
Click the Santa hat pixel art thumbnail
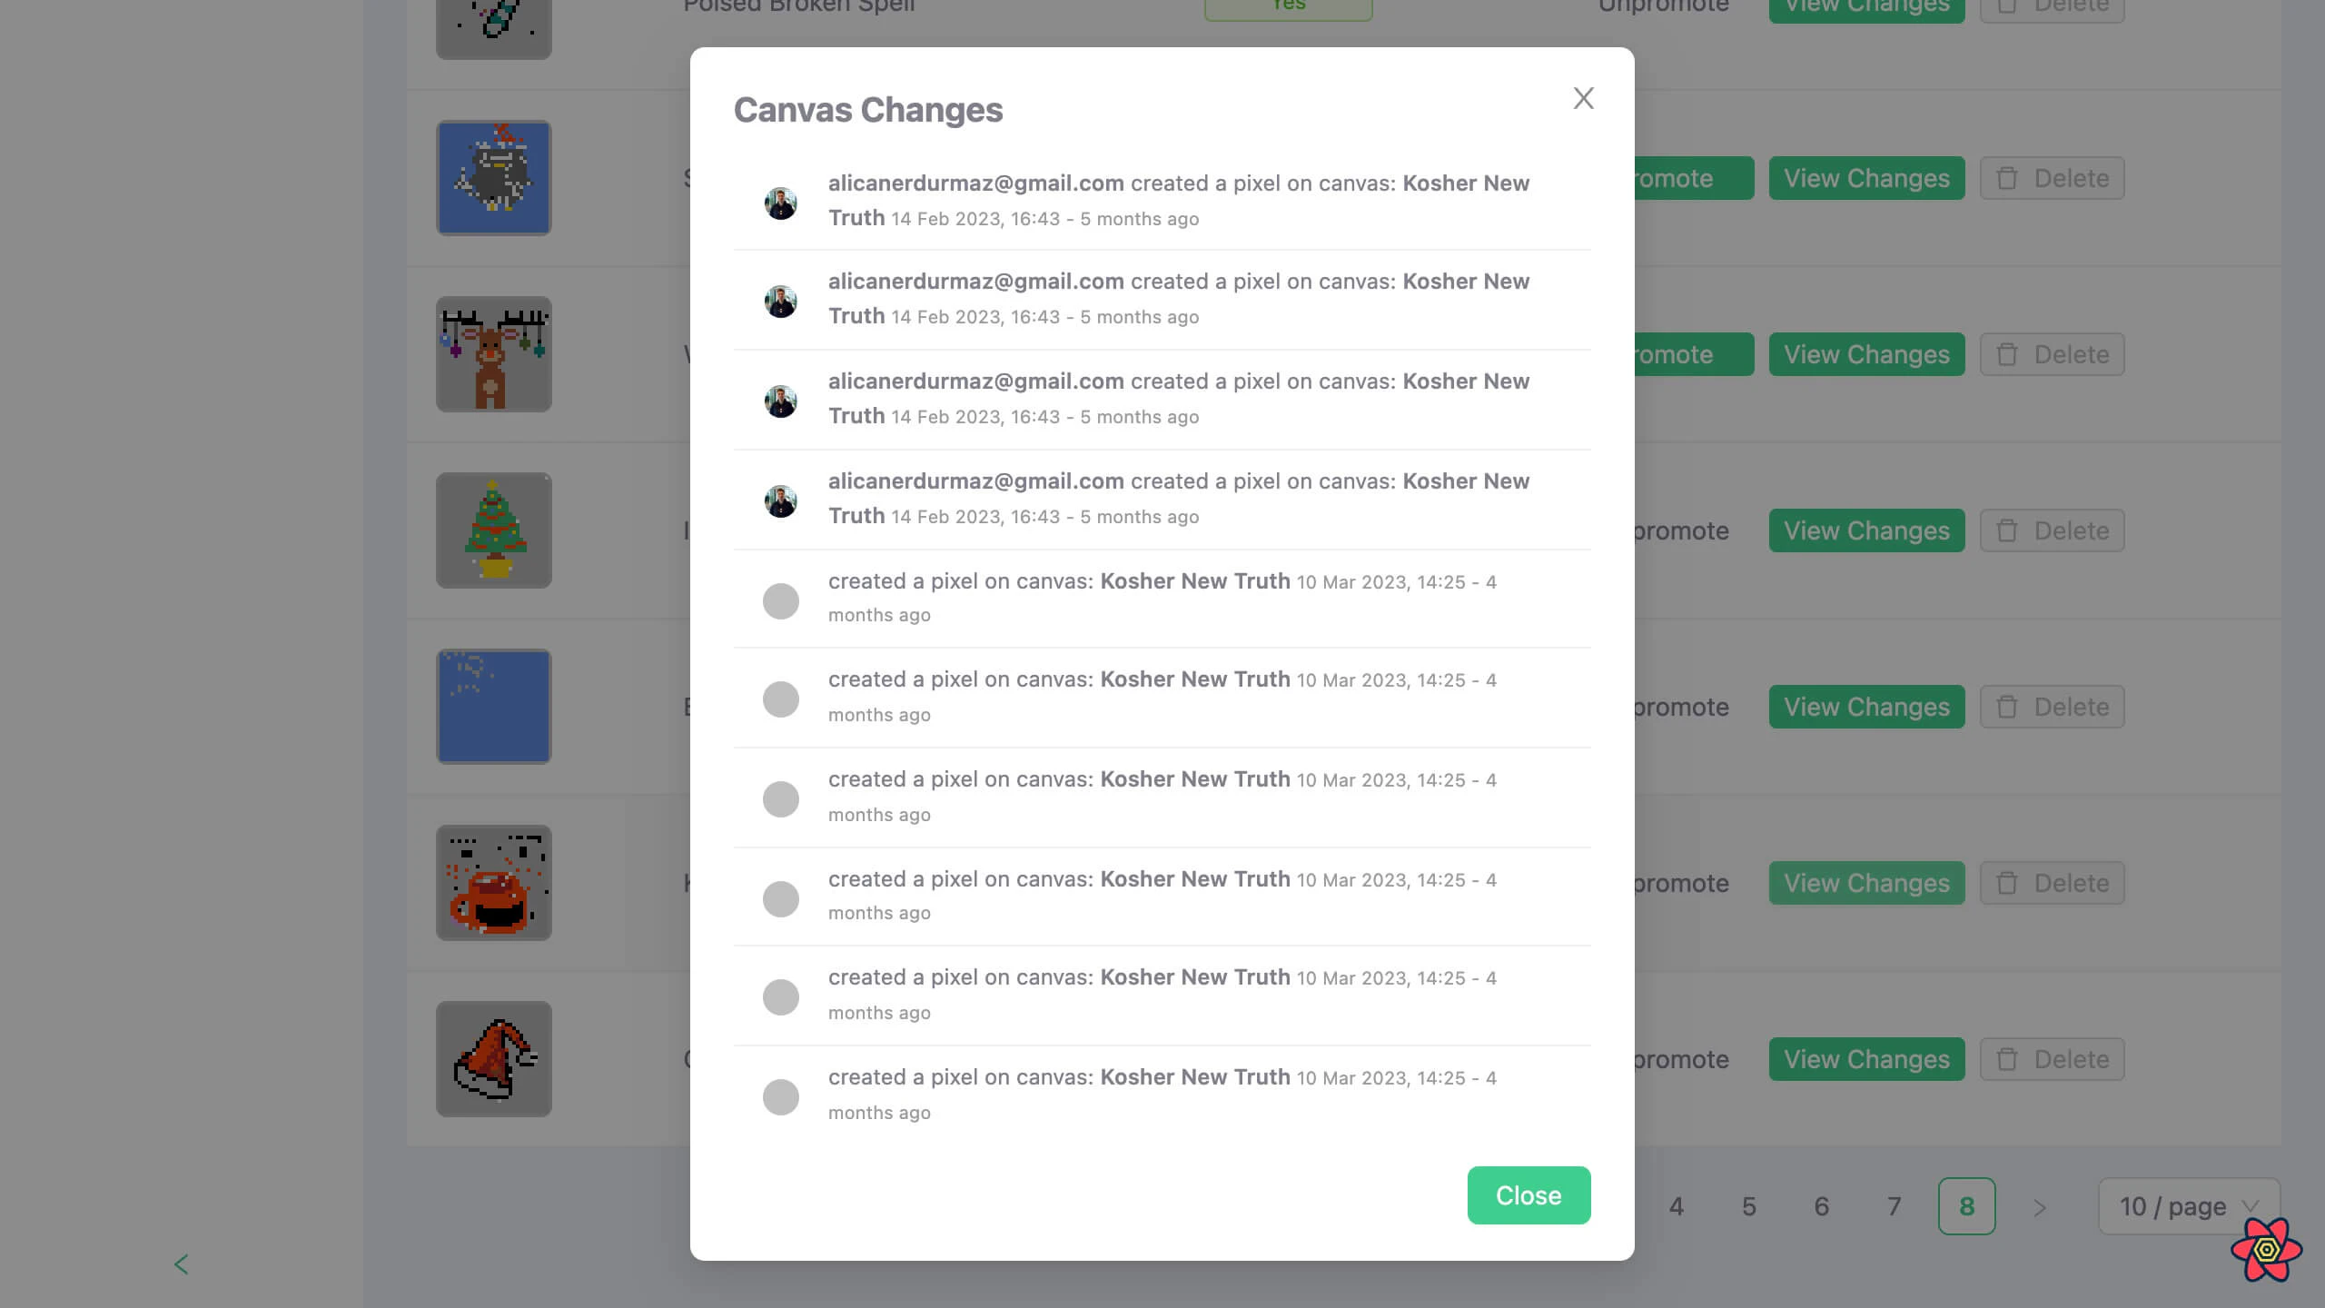[493, 1058]
